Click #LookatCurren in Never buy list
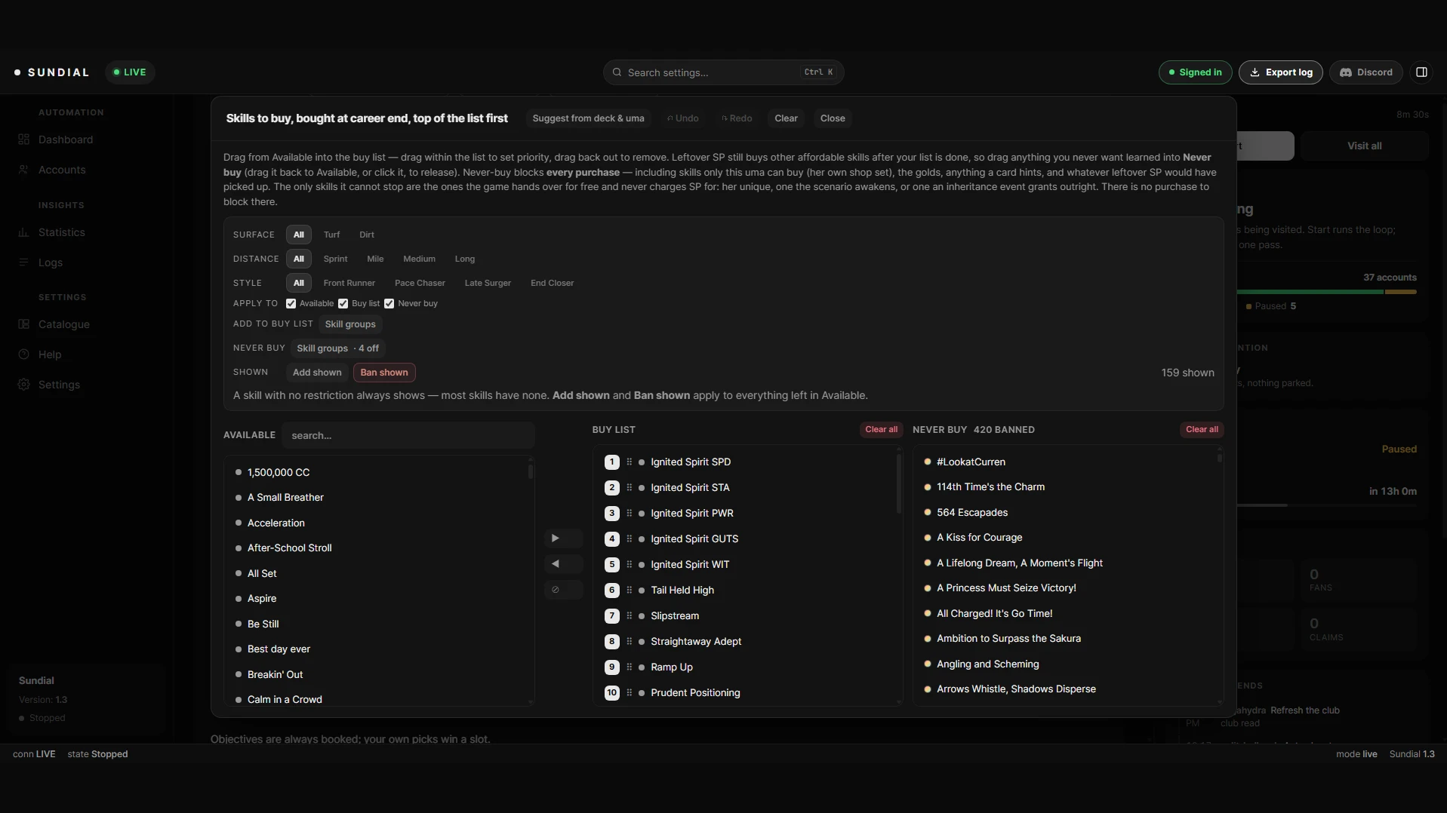Viewport: 1447px width, 813px height. (971, 462)
